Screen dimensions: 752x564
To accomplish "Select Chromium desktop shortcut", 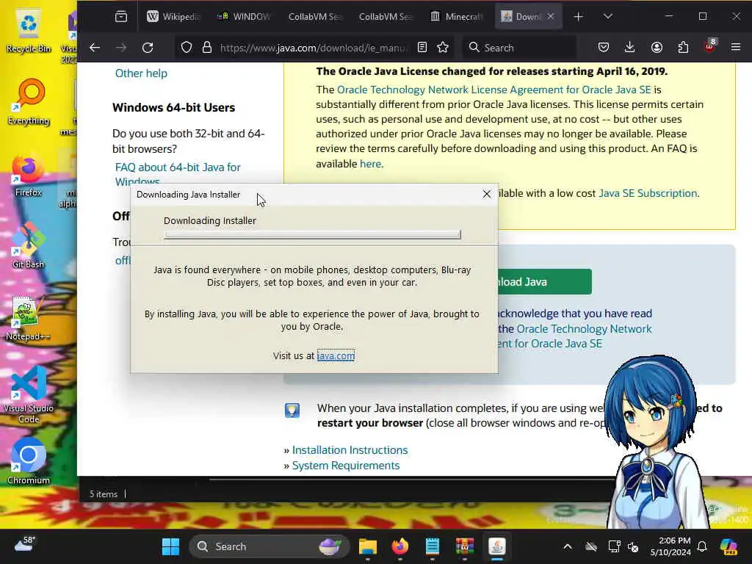I will point(29,461).
